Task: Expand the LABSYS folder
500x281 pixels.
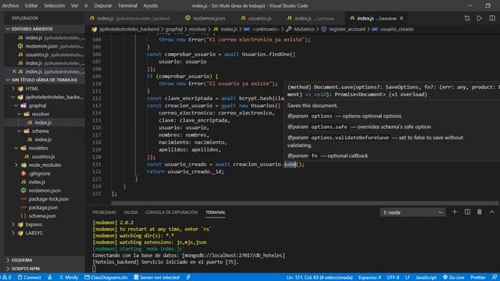Action: pyautogui.click(x=13, y=233)
